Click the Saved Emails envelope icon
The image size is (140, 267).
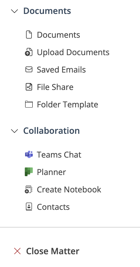tap(29, 69)
